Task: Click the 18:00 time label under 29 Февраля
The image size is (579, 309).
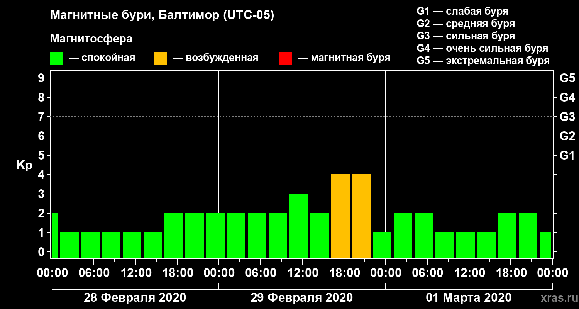Action: (344, 273)
